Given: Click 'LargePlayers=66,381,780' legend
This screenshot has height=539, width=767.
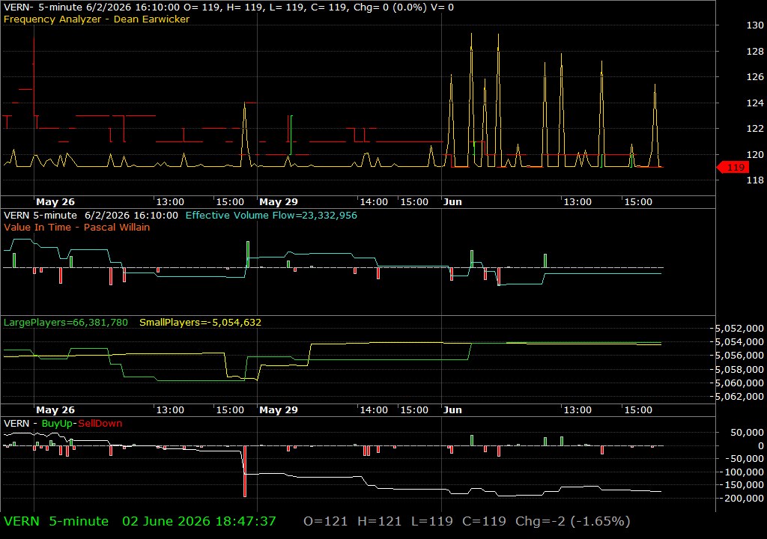Looking at the screenshot, I should click(66, 323).
